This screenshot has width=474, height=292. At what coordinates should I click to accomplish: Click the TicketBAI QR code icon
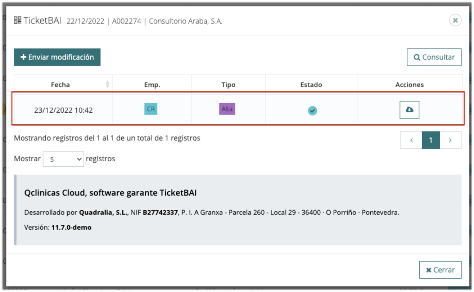18,20
